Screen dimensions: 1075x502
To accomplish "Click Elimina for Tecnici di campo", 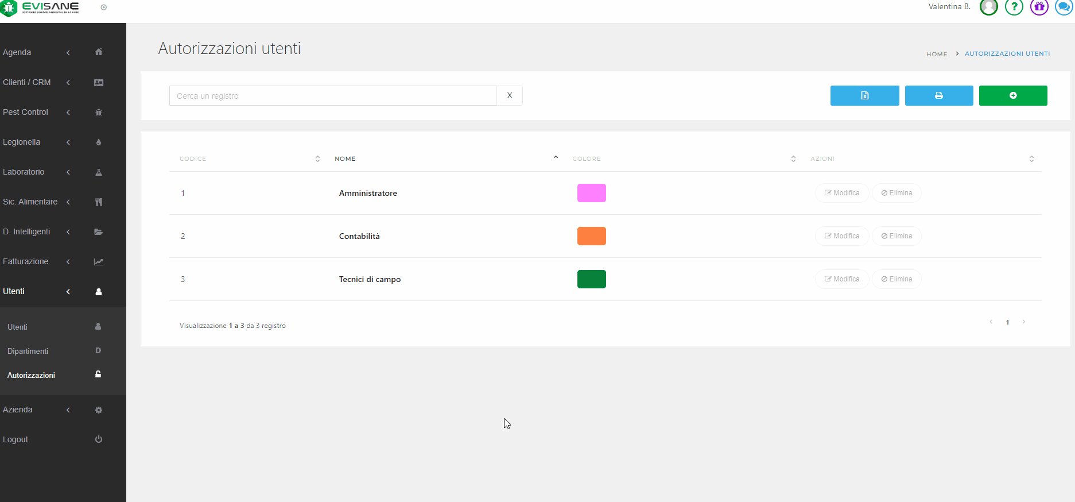I will point(897,279).
